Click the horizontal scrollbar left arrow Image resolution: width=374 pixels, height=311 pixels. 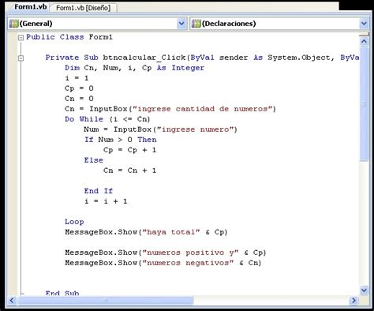(12, 300)
